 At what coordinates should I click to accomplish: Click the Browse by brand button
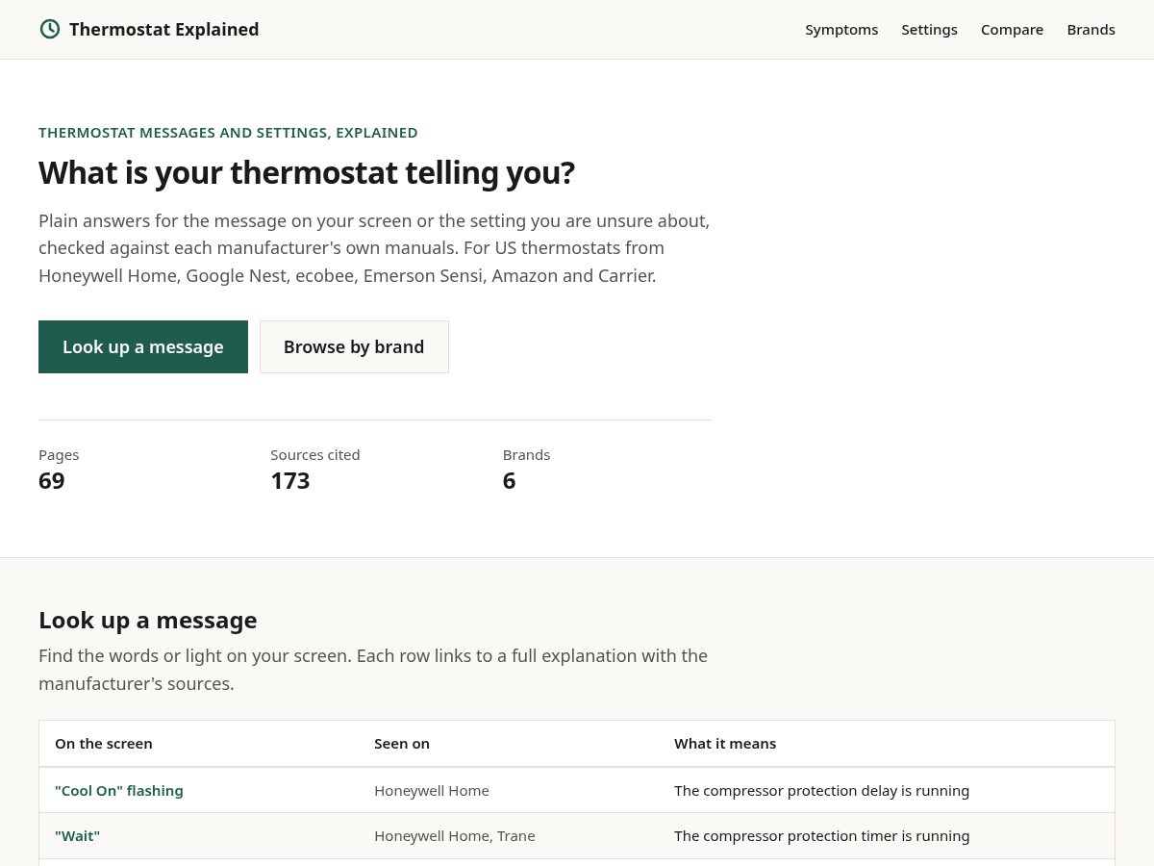pos(354,346)
